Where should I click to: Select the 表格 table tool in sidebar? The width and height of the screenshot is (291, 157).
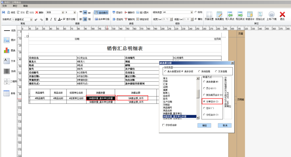point(6,93)
